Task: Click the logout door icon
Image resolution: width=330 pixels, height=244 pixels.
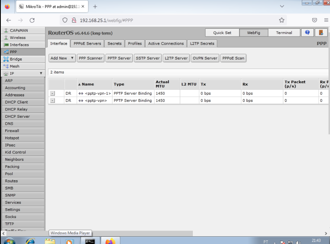Action: tap(321, 32)
